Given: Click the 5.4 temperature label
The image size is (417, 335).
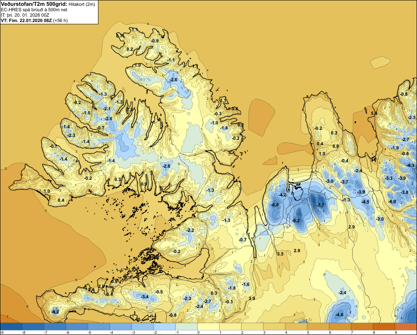Looking at the screenshot, I should [374, 113].
